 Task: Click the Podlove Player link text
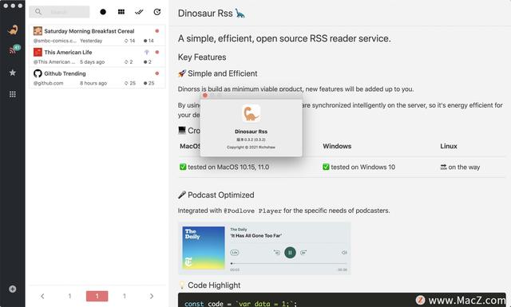(x=252, y=211)
